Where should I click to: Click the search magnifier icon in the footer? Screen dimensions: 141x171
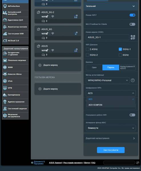tap(138, 163)
